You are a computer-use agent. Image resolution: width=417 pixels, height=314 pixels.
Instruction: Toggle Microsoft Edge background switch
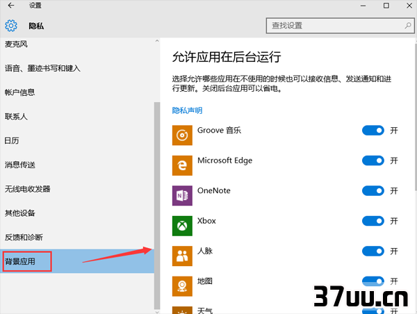[373, 160]
